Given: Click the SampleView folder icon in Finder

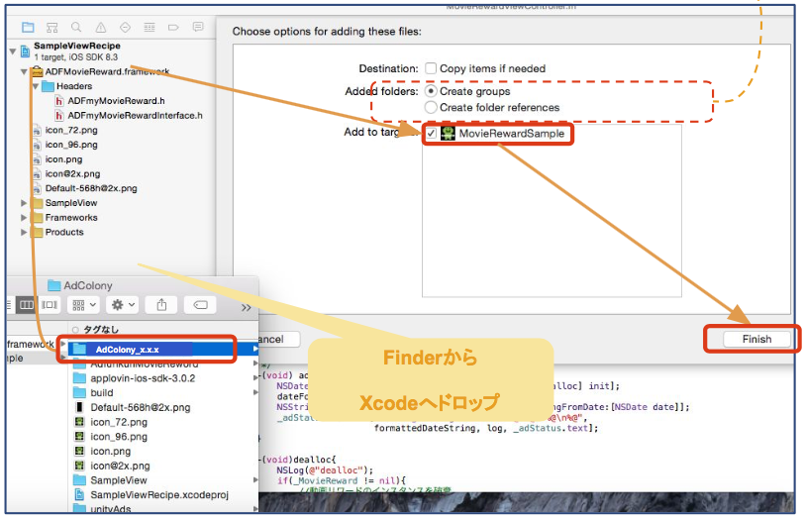Looking at the screenshot, I should pyautogui.click(x=79, y=480).
